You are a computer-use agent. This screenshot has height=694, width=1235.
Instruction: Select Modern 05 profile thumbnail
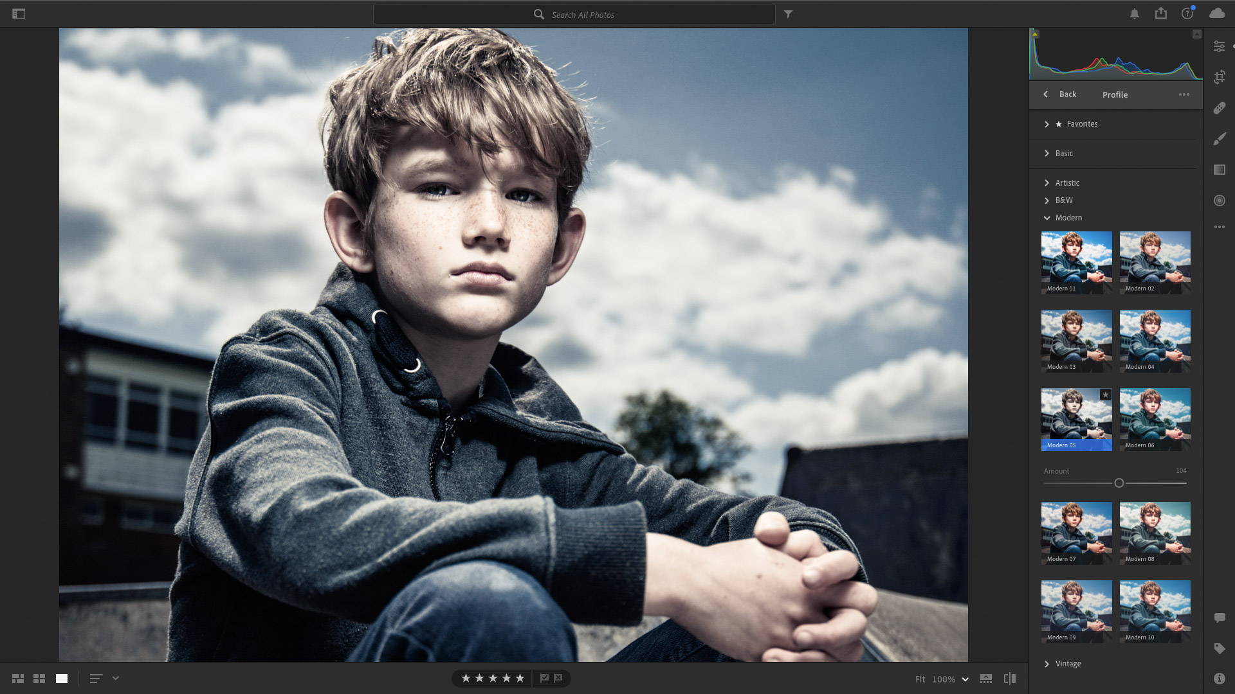coord(1076,418)
